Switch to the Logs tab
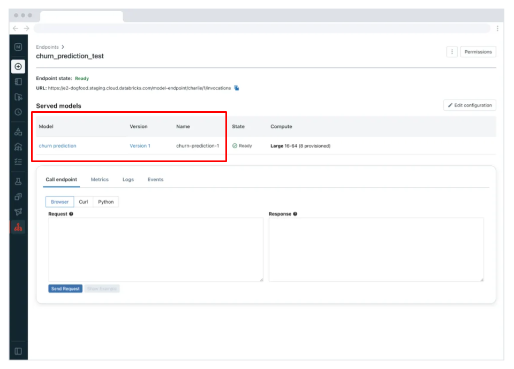This screenshot has height=369, width=514. (x=128, y=180)
